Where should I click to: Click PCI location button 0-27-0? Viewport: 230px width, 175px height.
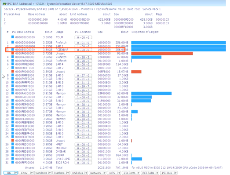click(x=83, y=75)
